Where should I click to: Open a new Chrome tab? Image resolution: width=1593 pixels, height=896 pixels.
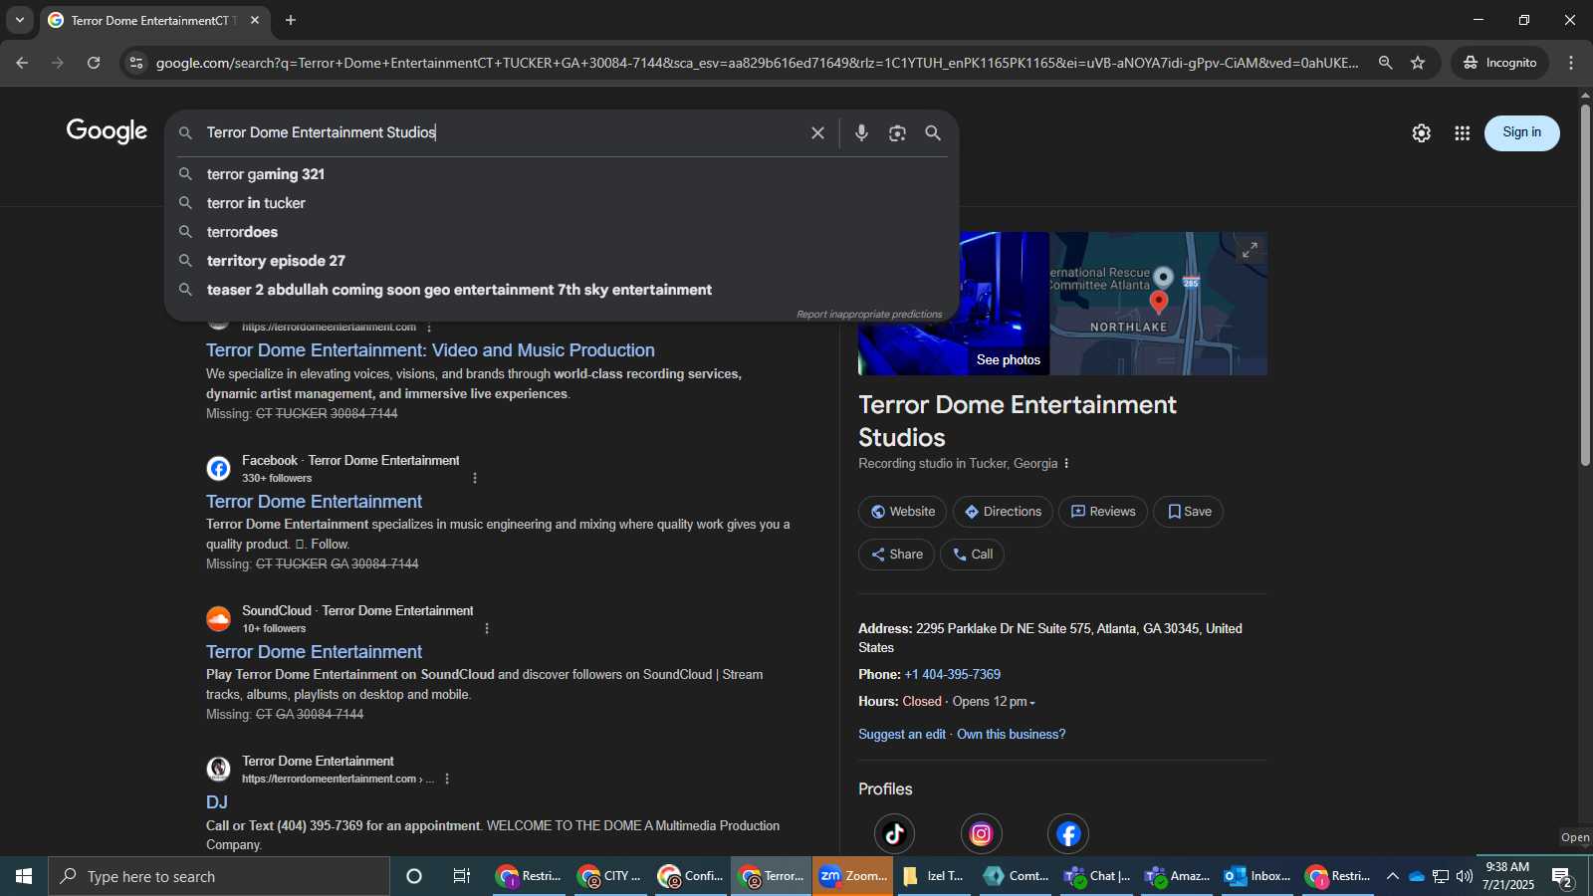(291, 20)
